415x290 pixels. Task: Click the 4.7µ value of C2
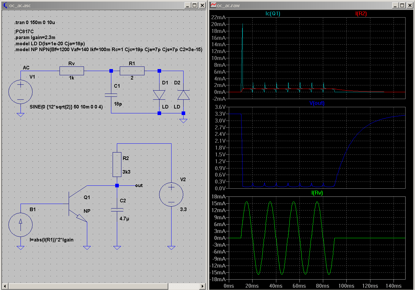(124, 219)
